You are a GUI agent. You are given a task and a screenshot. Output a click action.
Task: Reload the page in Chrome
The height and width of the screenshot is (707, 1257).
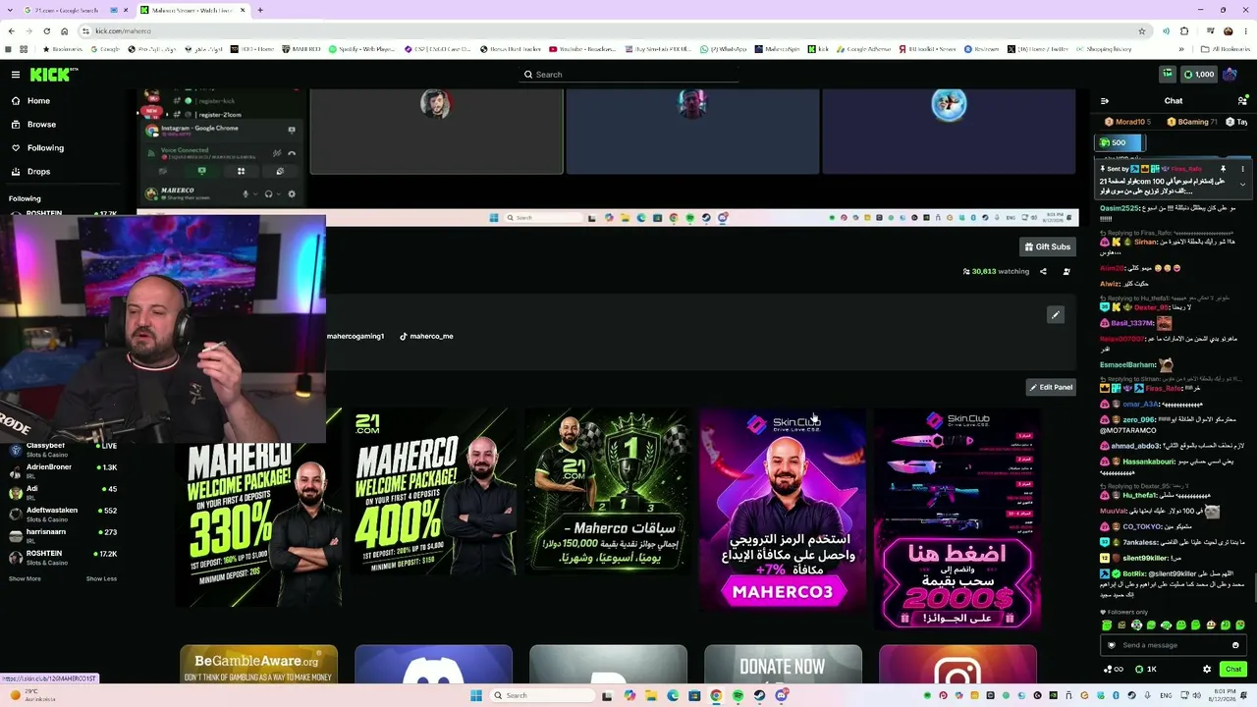(46, 31)
